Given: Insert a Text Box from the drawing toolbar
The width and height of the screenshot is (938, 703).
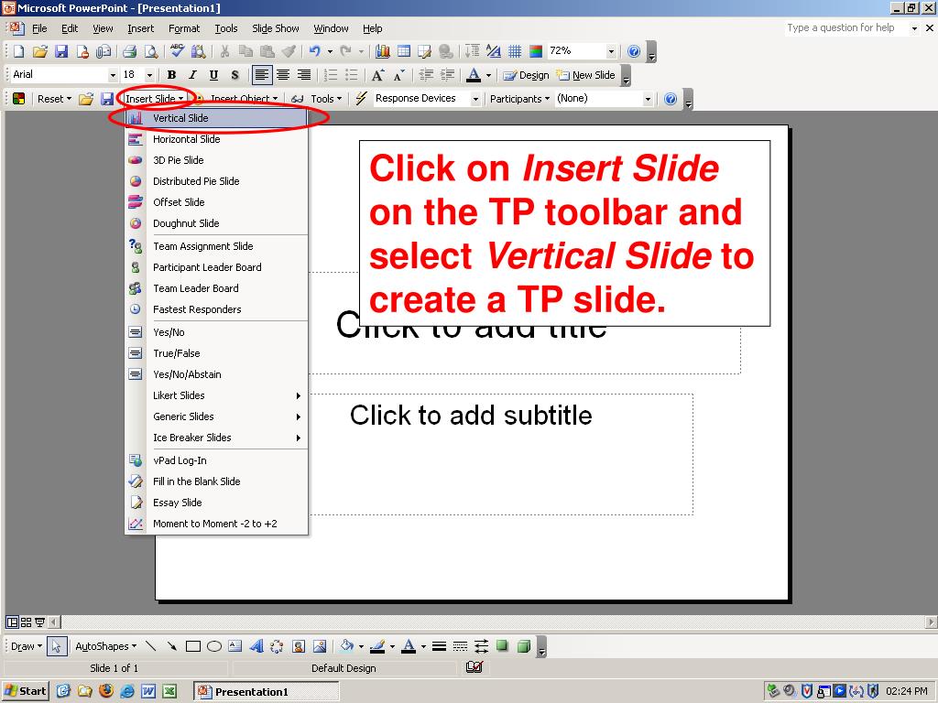Looking at the screenshot, I should pyautogui.click(x=235, y=646).
